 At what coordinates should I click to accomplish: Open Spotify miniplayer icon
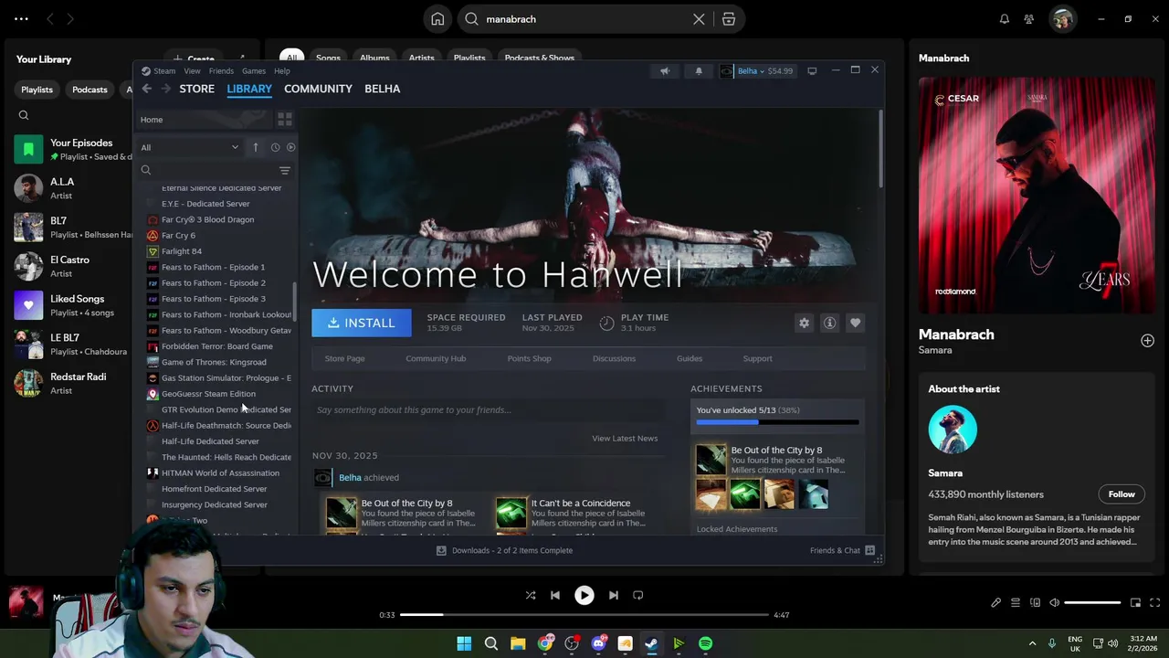pyautogui.click(x=1135, y=602)
